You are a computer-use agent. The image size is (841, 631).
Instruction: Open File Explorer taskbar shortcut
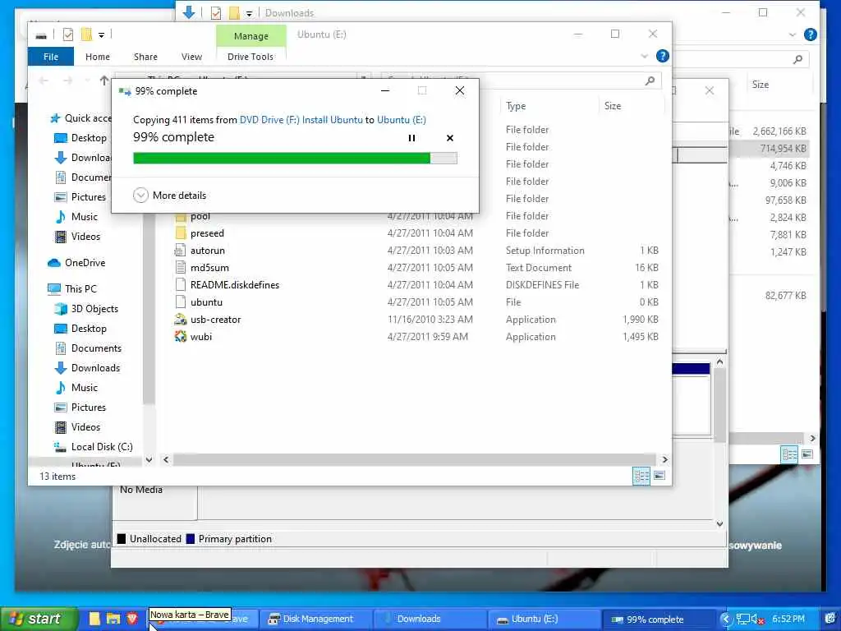(113, 619)
